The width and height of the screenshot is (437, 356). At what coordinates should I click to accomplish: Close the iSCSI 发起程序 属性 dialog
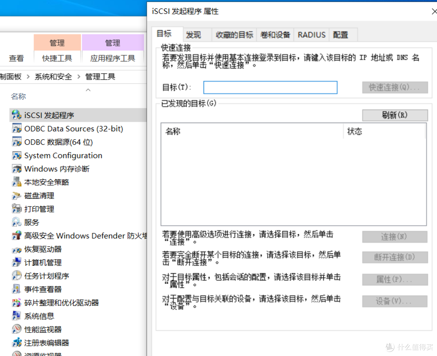tap(434, 11)
